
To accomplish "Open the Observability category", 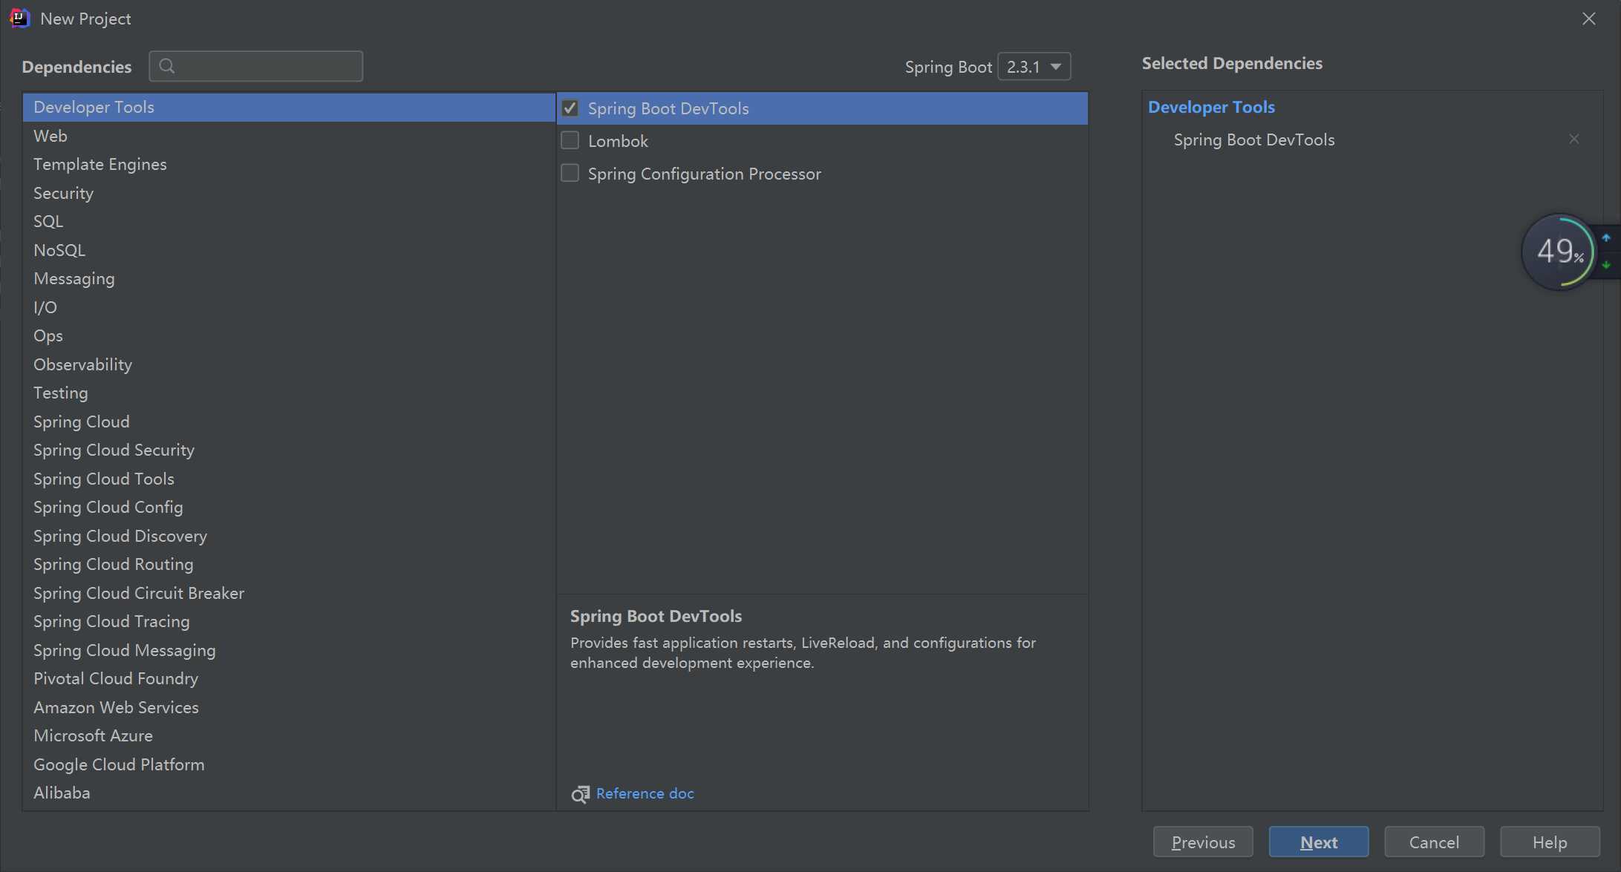I will coord(289,364).
